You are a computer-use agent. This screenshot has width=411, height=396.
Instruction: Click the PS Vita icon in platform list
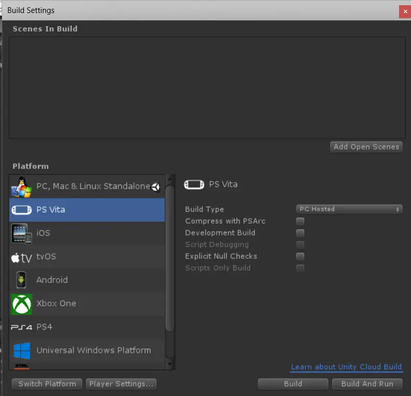pyautogui.click(x=21, y=210)
